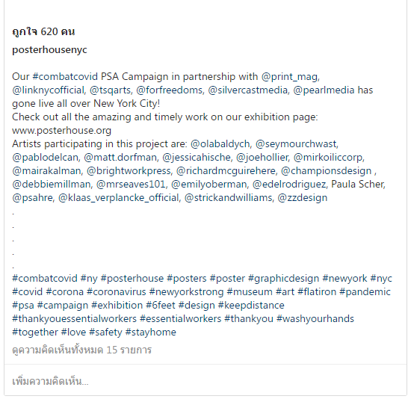Open the @linknycofficial mention
Image resolution: width=411 pixels, height=399 pixels.
click(x=49, y=90)
